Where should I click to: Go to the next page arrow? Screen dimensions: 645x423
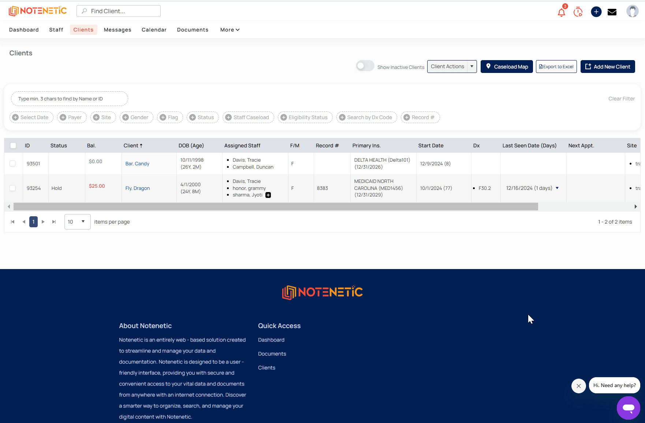[x=43, y=222]
